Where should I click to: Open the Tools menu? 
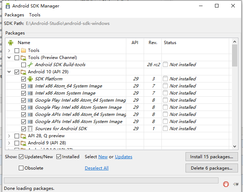[x=35, y=15]
